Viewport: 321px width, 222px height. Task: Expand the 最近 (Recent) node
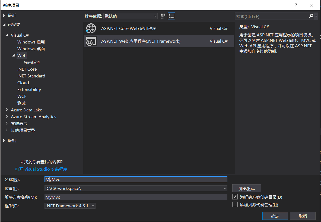point(4,15)
